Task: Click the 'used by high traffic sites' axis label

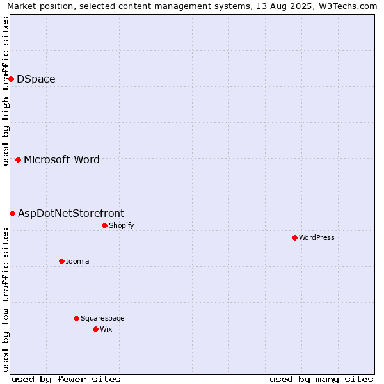Action: [5, 91]
